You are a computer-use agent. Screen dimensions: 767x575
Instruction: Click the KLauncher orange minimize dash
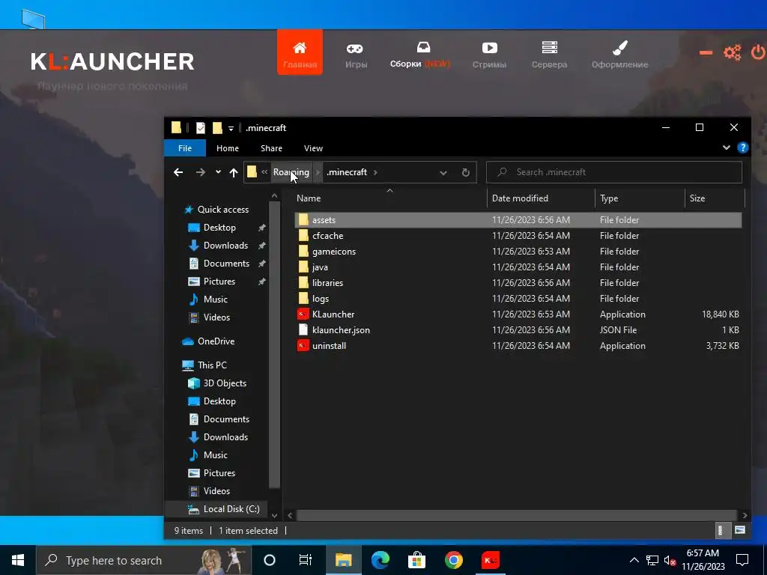pyautogui.click(x=706, y=53)
